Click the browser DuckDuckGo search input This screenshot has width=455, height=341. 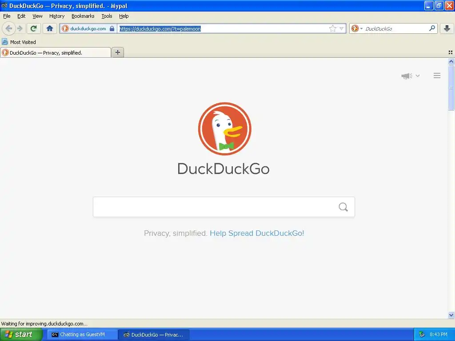[x=396, y=29]
